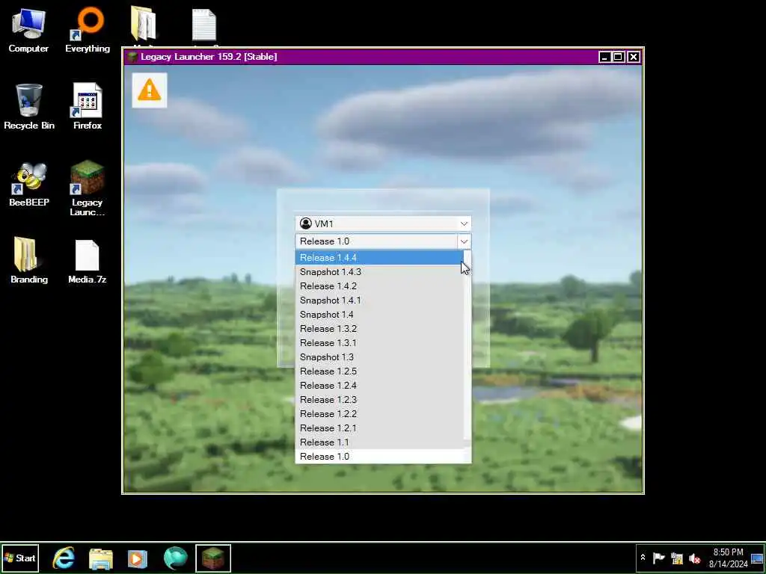The image size is (766, 574).
Task: Pick Snapshot 1.3 in the version list
Action: click(x=379, y=357)
